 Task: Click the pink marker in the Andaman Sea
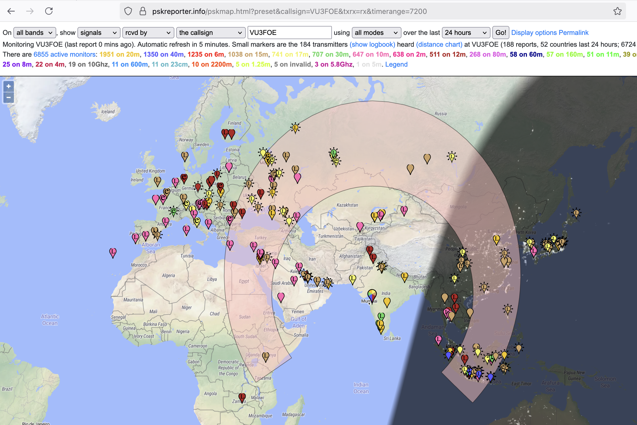(438, 340)
